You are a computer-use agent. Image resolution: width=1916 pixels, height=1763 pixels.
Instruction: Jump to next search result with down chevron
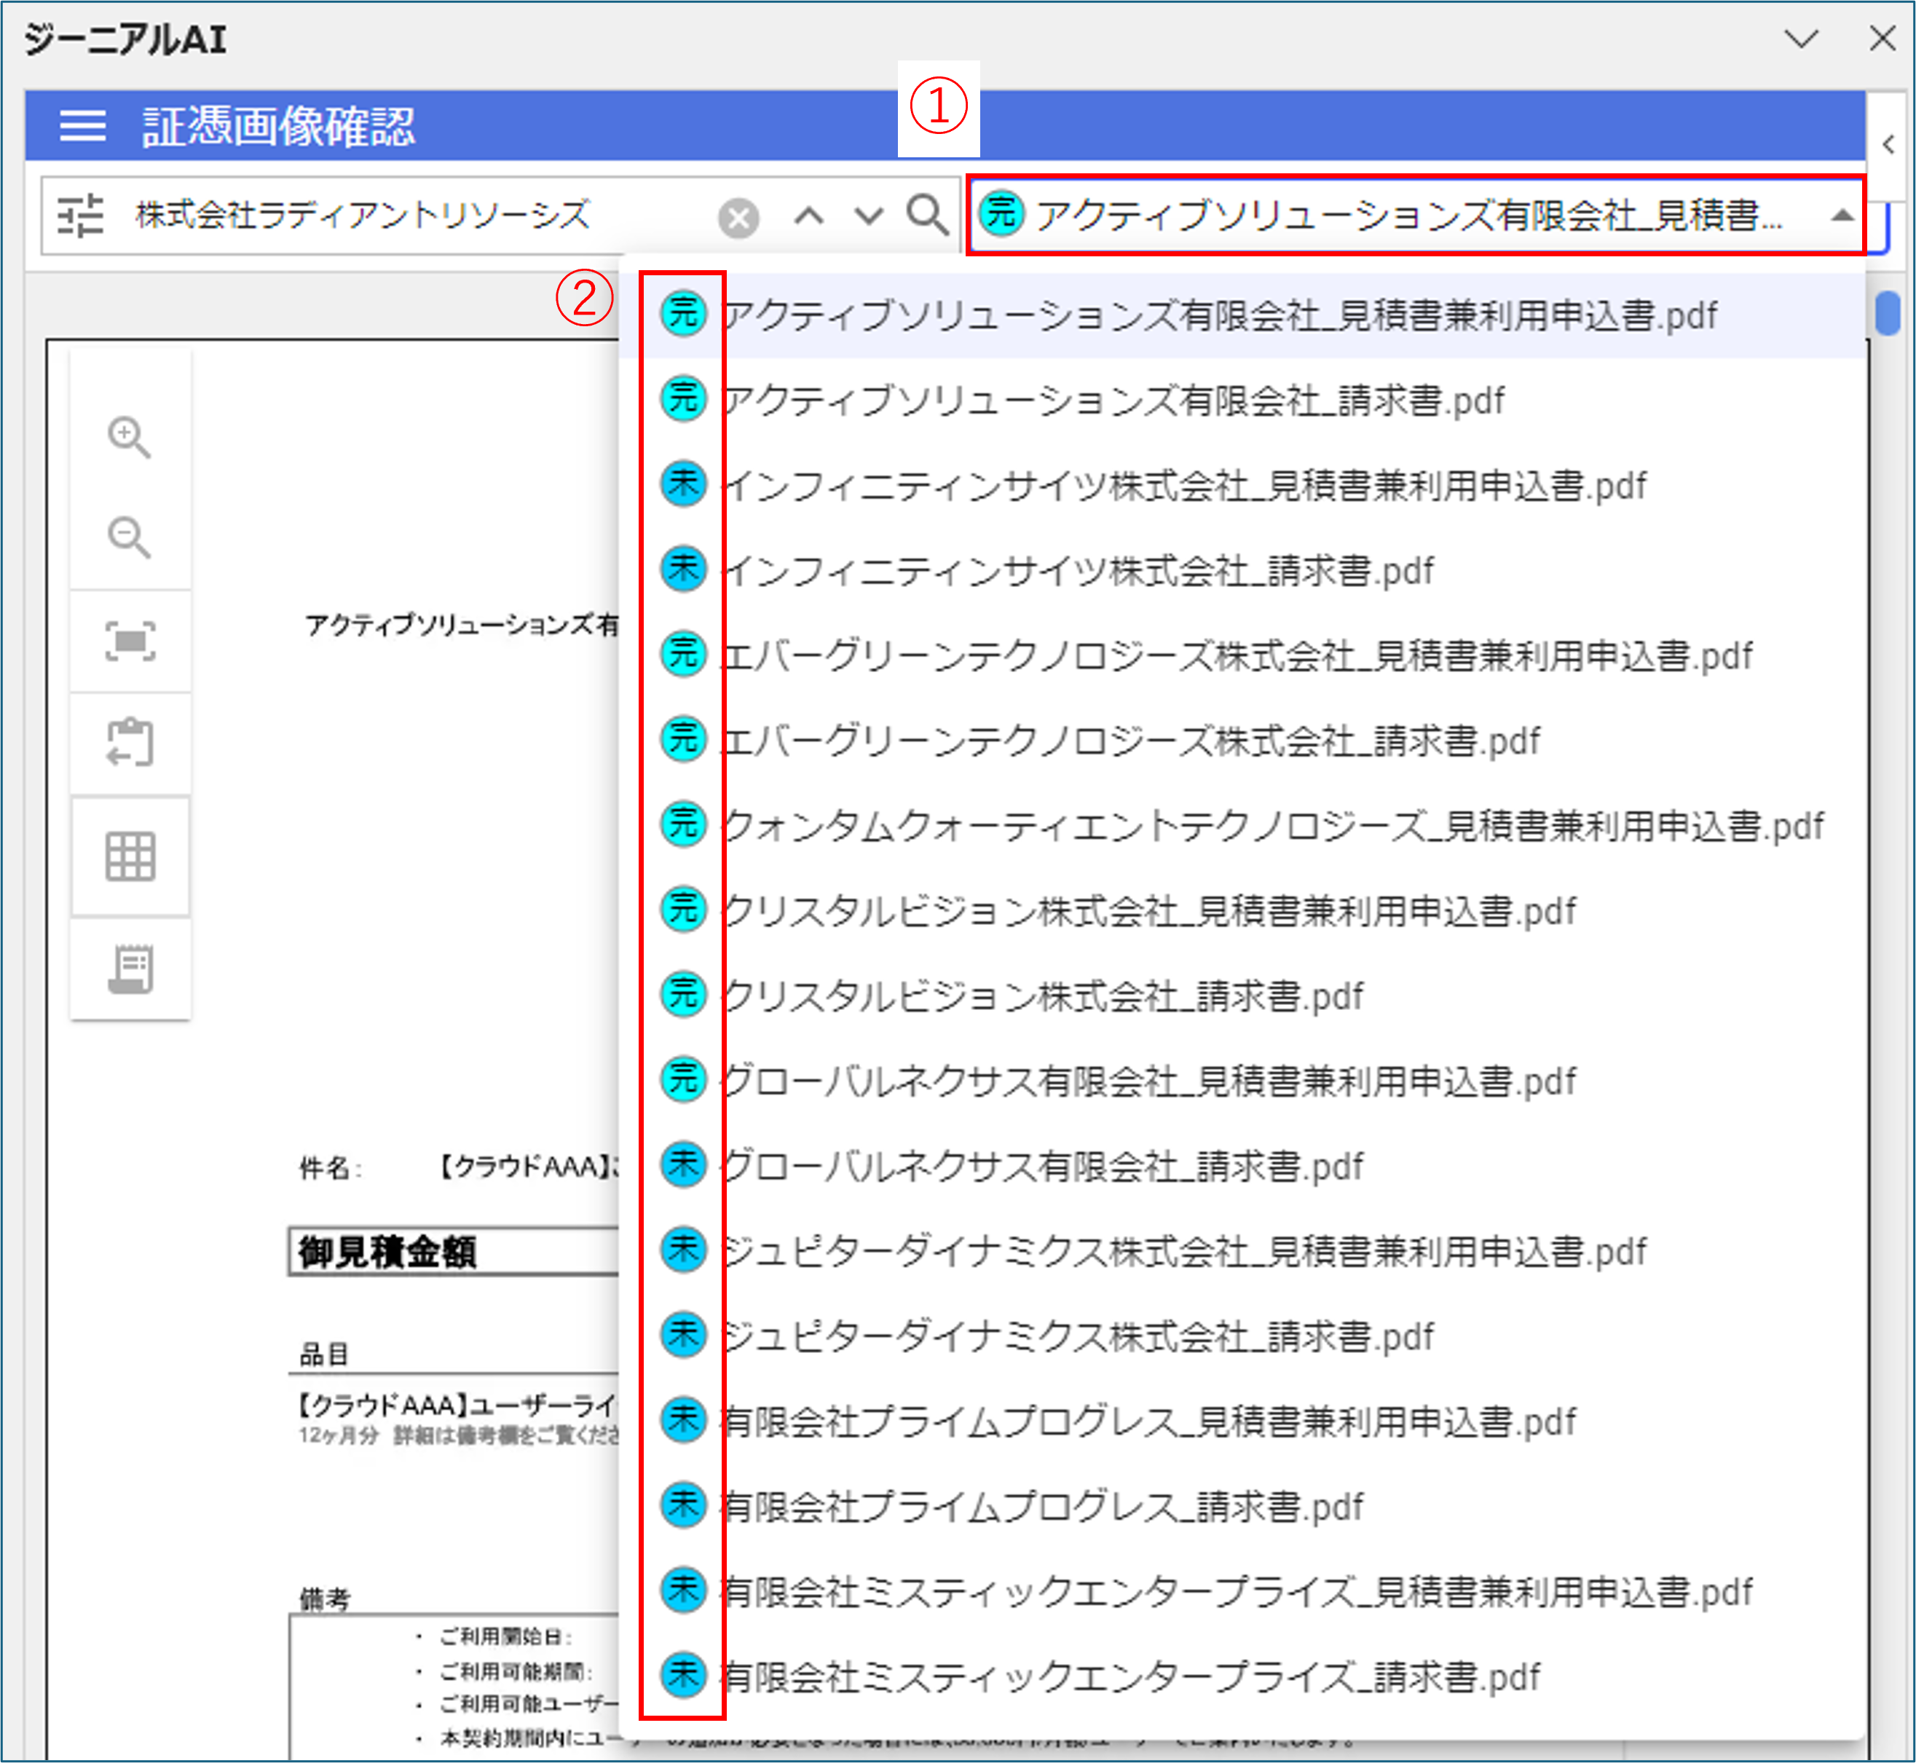868,216
